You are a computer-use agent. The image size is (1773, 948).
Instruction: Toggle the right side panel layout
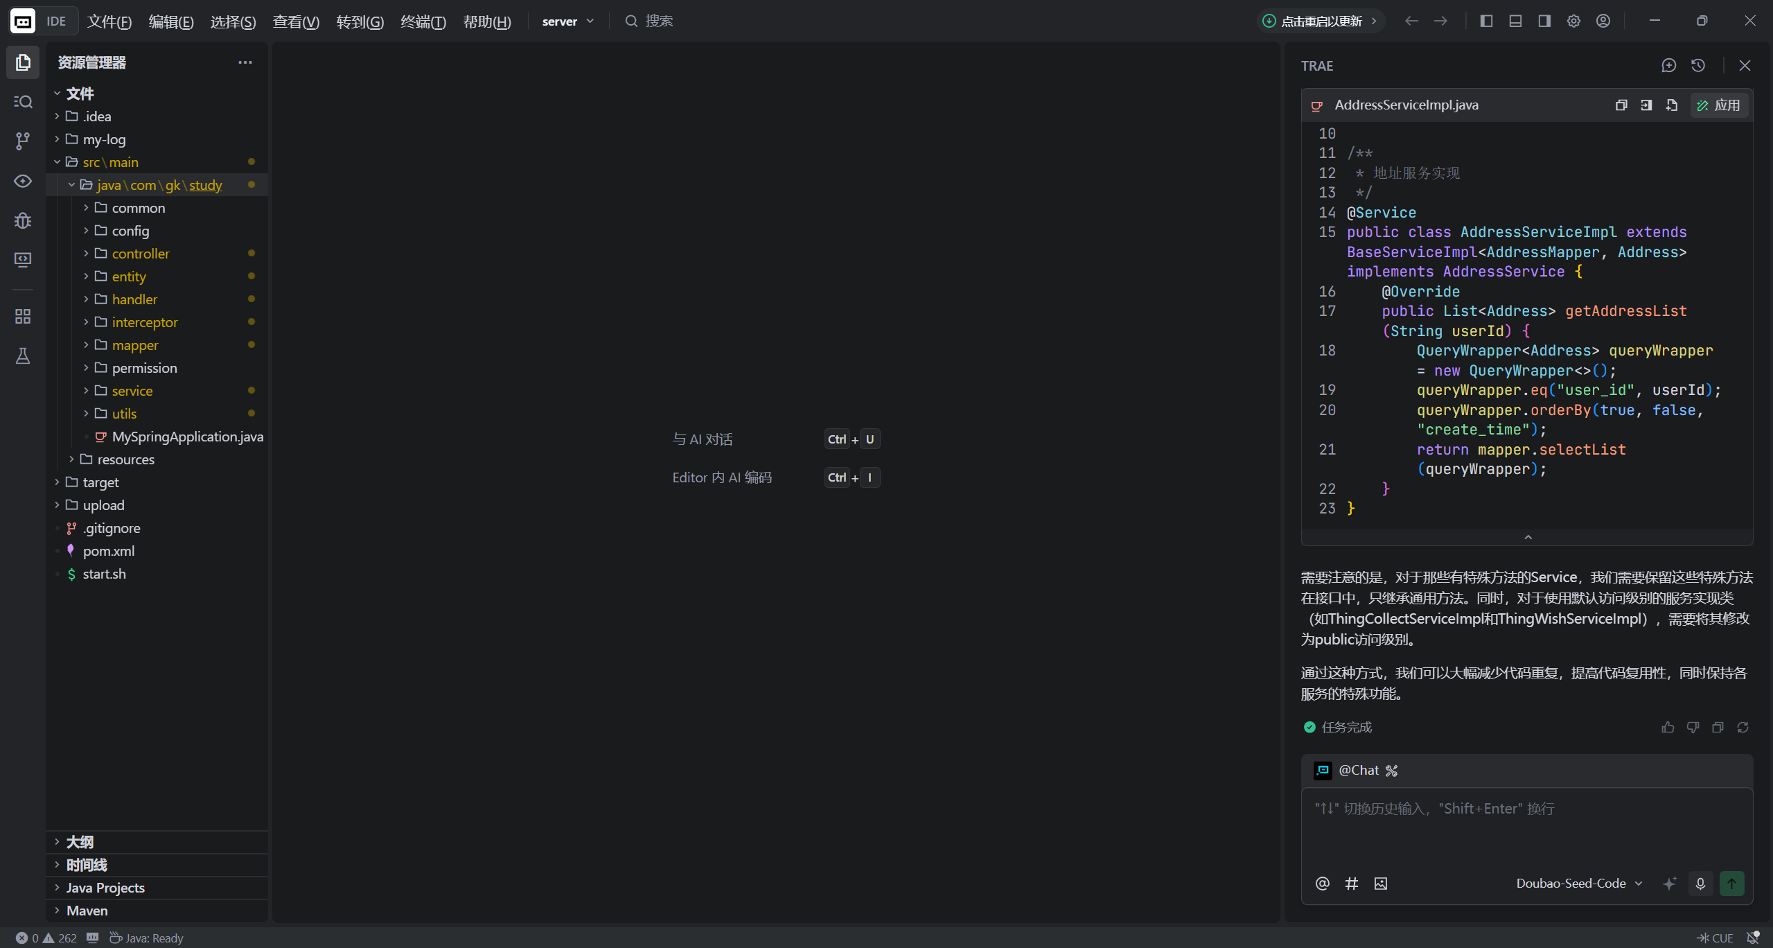pyautogui.click(x=1544, y=21)
